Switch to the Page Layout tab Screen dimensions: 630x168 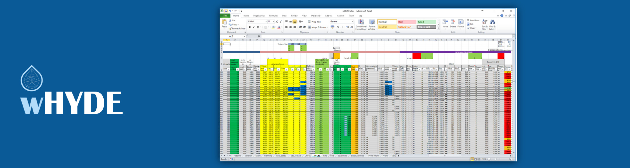pos(259,16)
